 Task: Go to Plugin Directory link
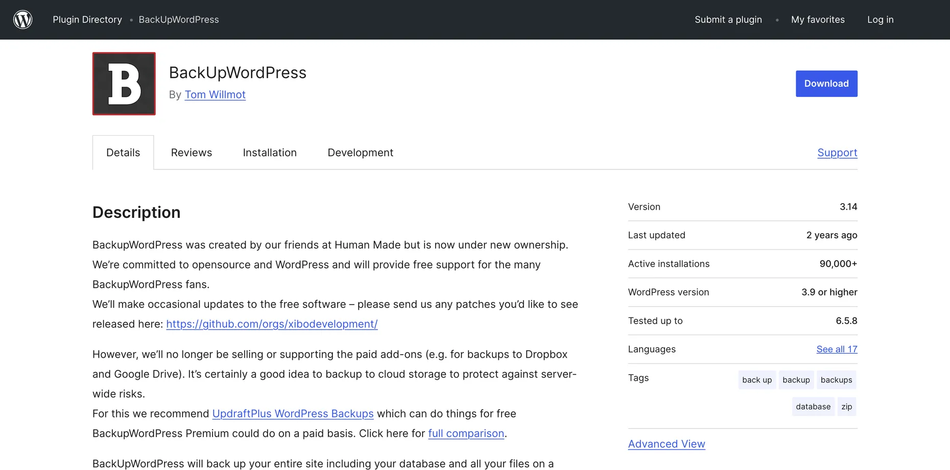click(x=87, y=19)
